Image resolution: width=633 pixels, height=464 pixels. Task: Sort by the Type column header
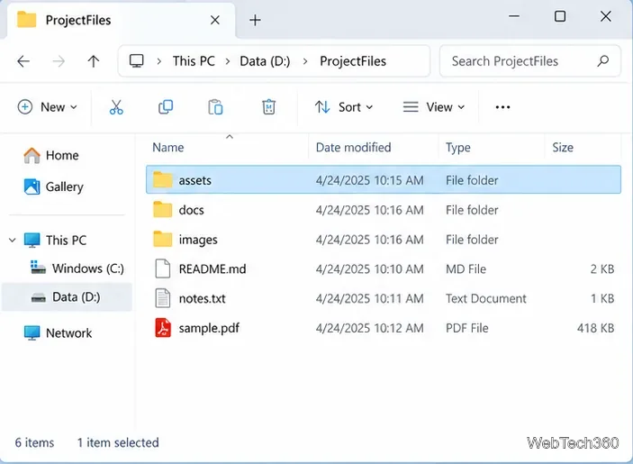pyautogui.click(x=457, y=148)
